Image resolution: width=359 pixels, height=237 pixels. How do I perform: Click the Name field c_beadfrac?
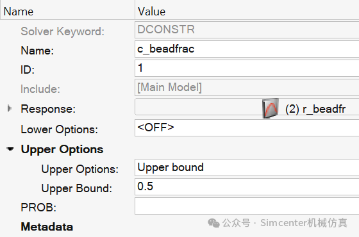pos(247,49)
